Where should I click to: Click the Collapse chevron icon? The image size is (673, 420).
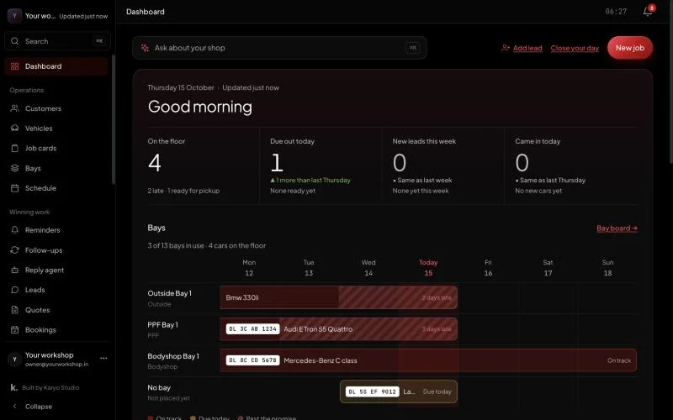click(x=14, y=407)
